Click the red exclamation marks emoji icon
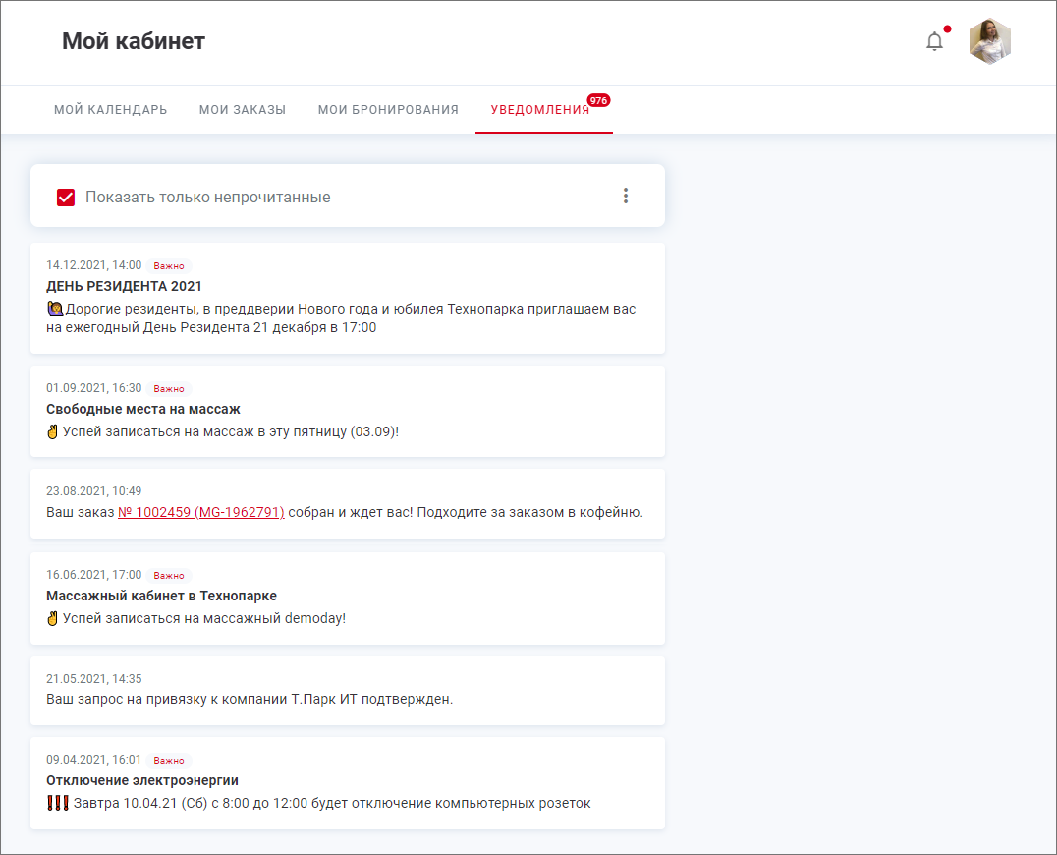1057x855 pixels. 57,803
